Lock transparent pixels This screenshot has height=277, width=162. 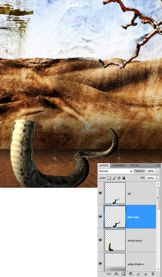click(109, 178)
